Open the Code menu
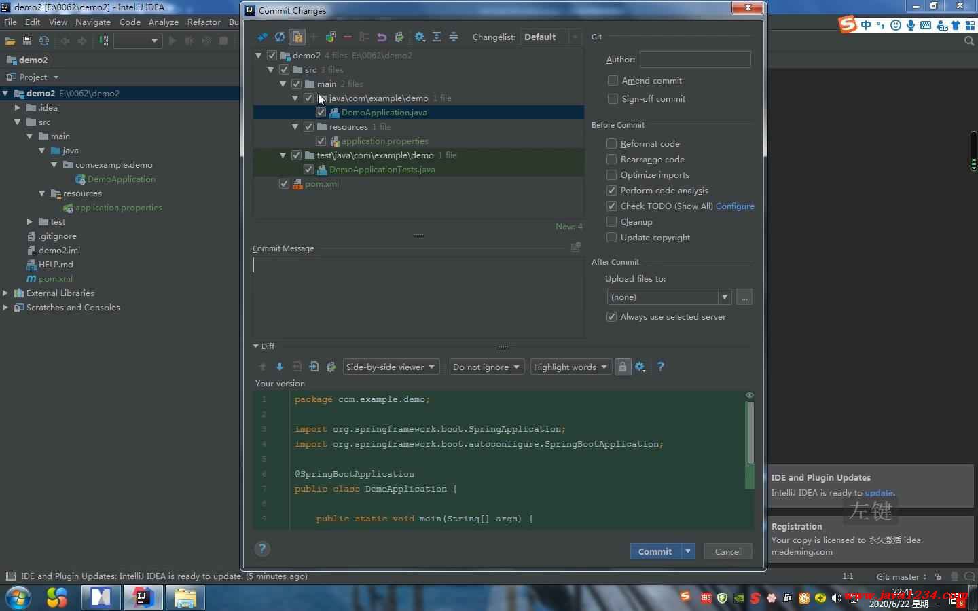Viewport: 978px width, 611px height. tap(130, 22)
